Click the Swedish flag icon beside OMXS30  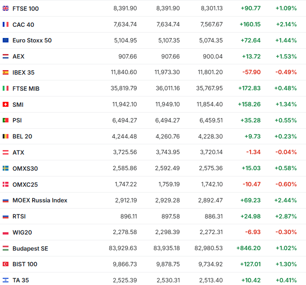(x=5, y=168)
